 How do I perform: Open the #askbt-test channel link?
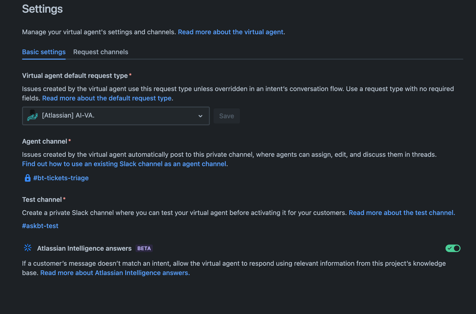(40, 226)
